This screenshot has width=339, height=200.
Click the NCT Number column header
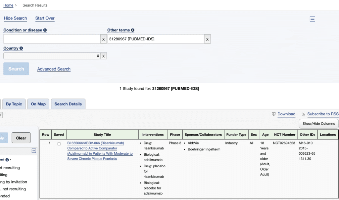[285, 135]
